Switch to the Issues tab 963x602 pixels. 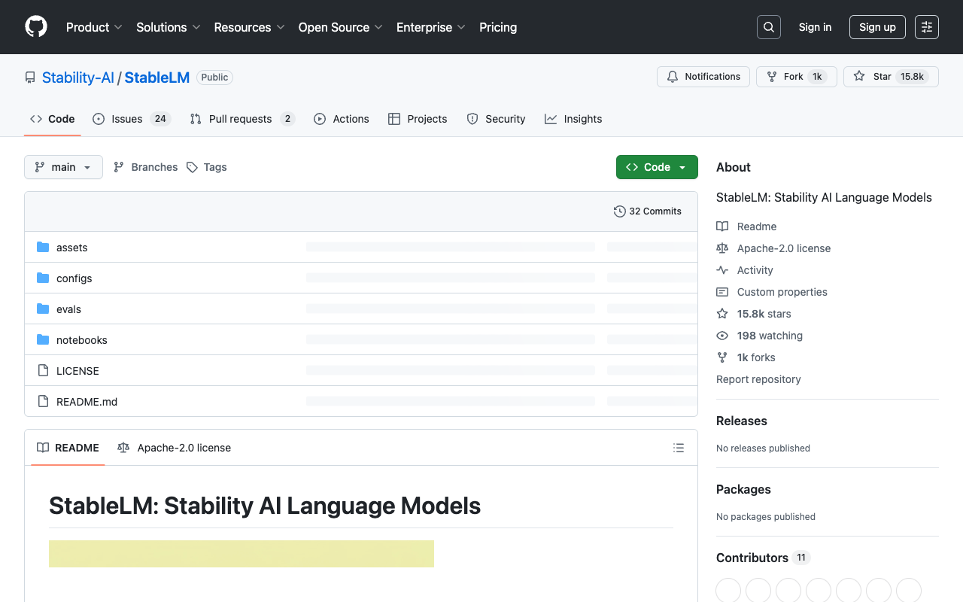[x=132, y=119]
